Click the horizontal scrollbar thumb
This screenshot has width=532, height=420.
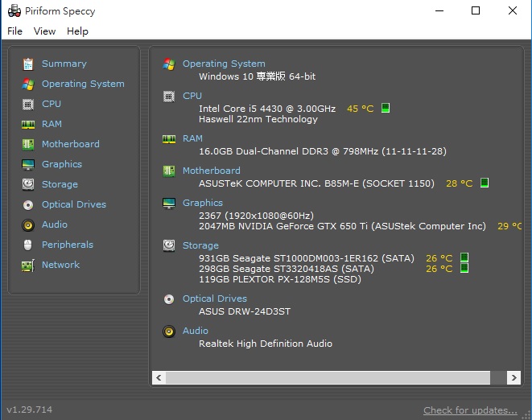(x=328, y=377)
